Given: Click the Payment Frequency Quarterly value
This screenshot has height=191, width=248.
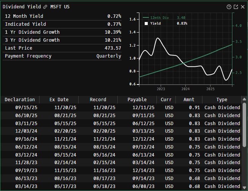Looking at the screenshot, I should [109, 56].
